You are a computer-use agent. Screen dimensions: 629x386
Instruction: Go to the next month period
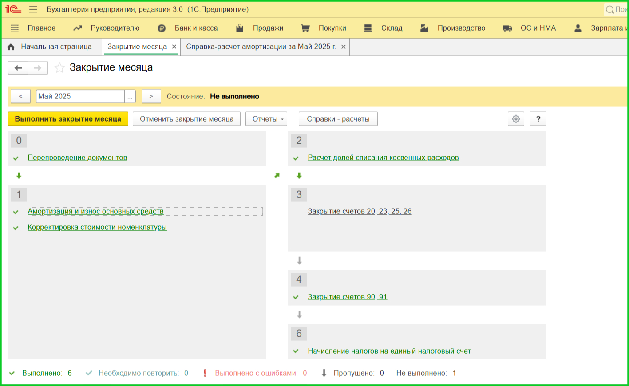pos(151,96)
